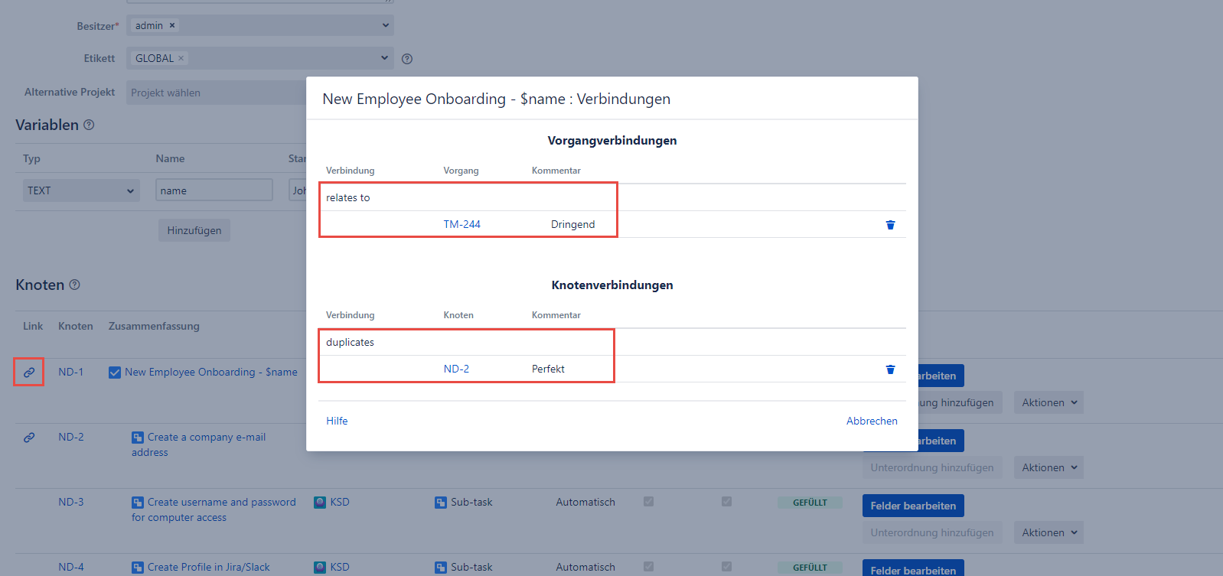
Task: Click help icon next to Etikett field
Action: pyautogui.click(x=407, y=59)
